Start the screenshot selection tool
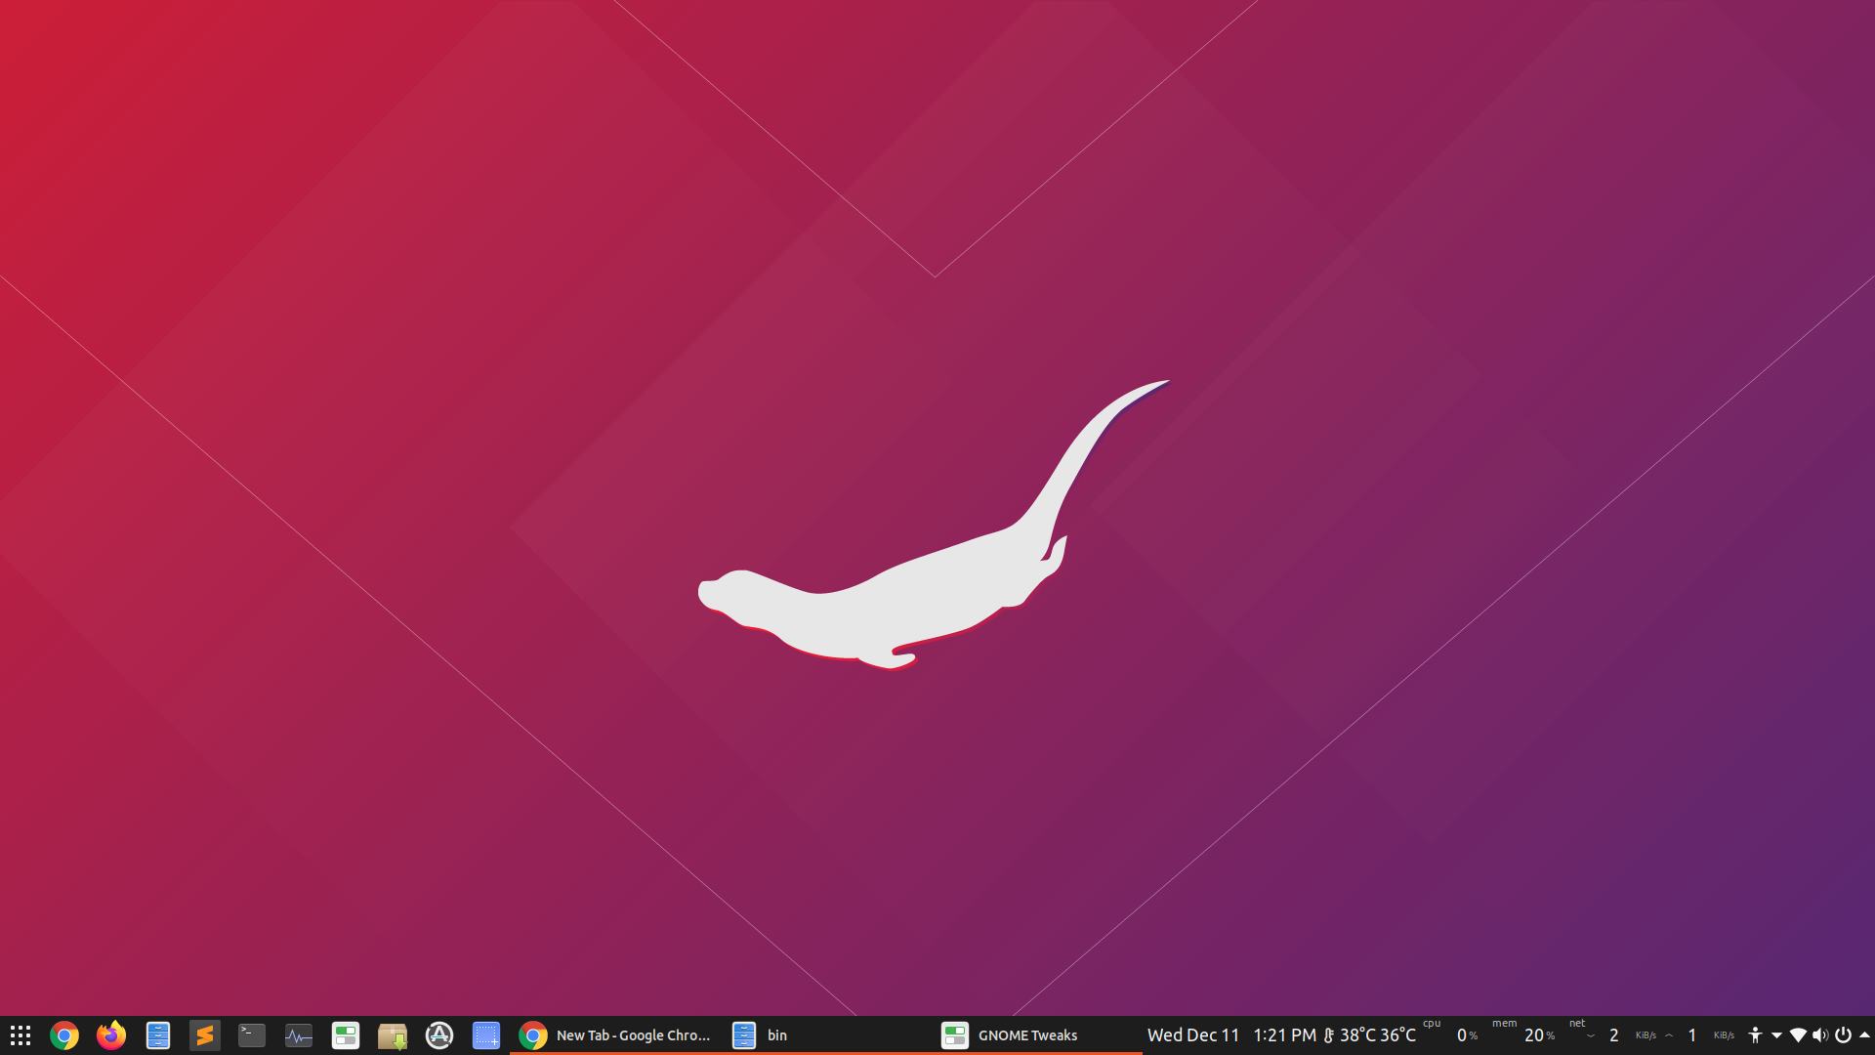Viewport: 1875px width, 1055px height. coord(486,1035)
